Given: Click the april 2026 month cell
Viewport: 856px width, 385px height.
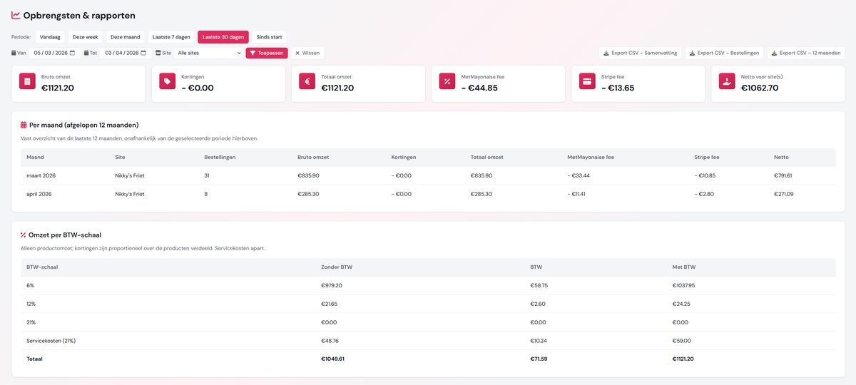Looking at the screenshot, I should [39, 194].
